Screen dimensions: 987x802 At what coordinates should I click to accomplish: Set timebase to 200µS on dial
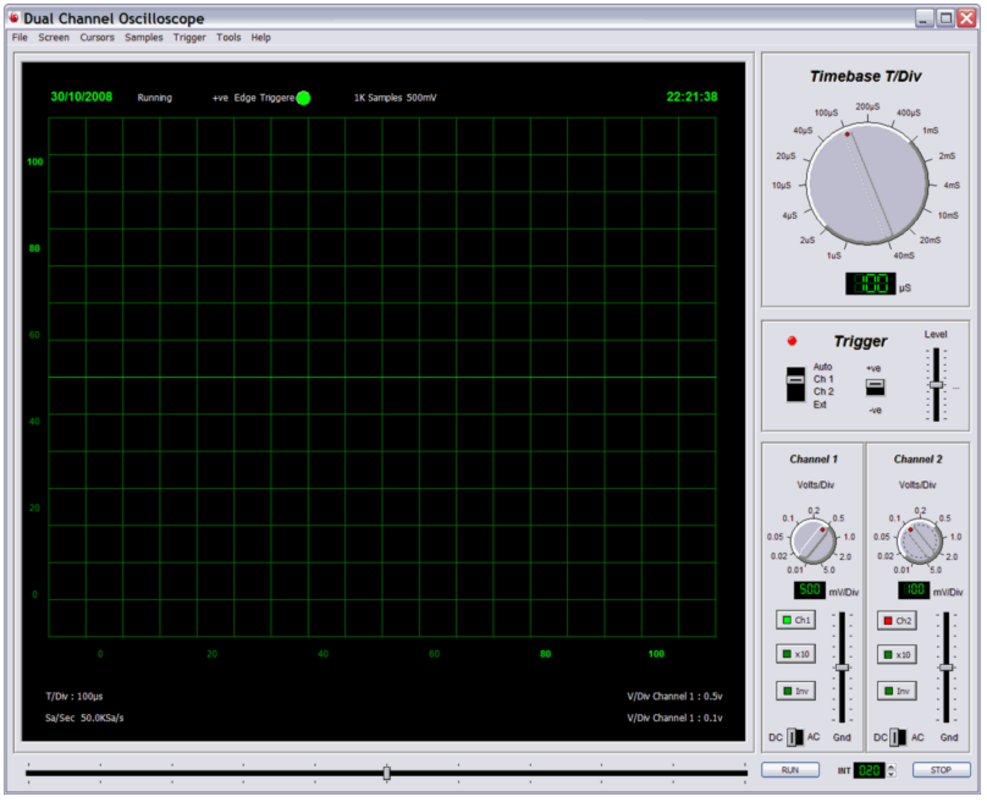(867, 107)
